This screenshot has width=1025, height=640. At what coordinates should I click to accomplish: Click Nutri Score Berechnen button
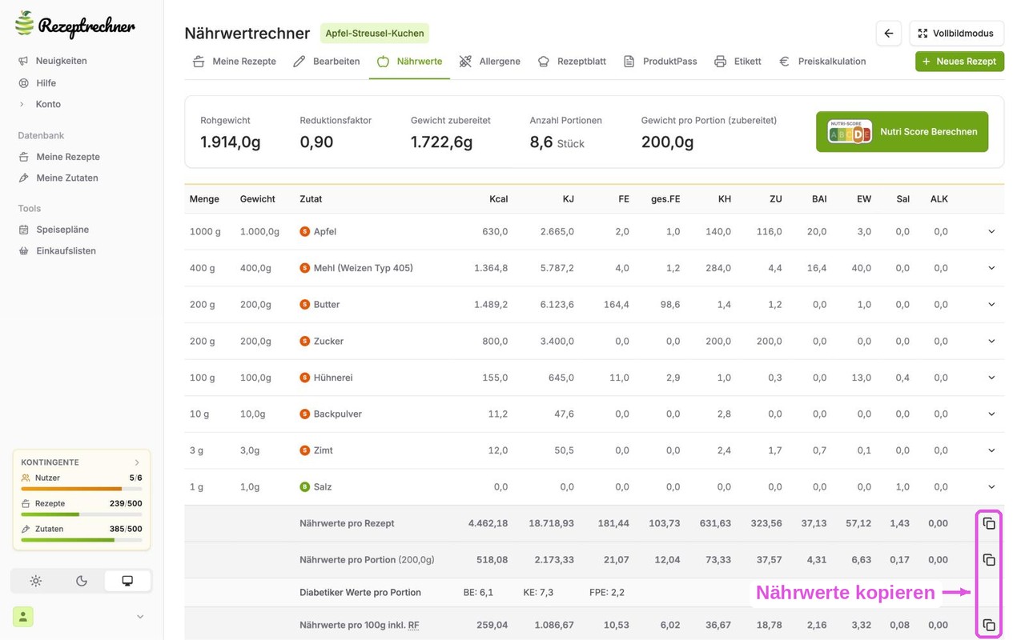[x=902, y=131]
